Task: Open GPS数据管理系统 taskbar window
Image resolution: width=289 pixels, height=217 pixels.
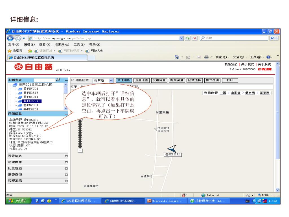Action: coord(80,201)
